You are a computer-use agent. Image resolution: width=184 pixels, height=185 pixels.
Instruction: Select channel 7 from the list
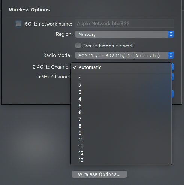(x=121, y=119)
